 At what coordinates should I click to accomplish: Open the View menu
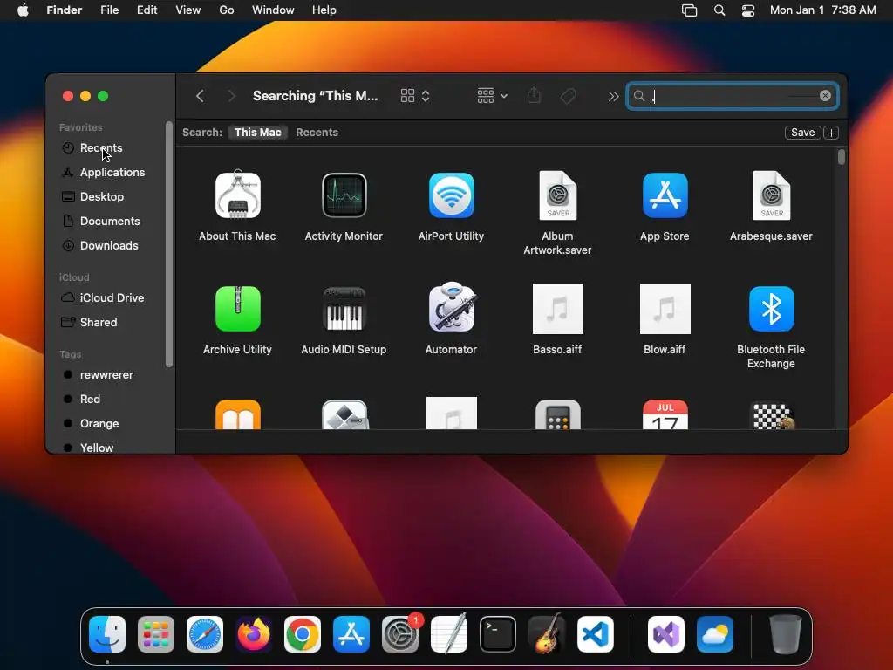(x=188, y=10)
